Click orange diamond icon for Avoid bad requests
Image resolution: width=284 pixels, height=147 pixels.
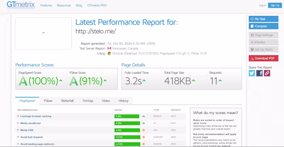click(x=144, y=137)
